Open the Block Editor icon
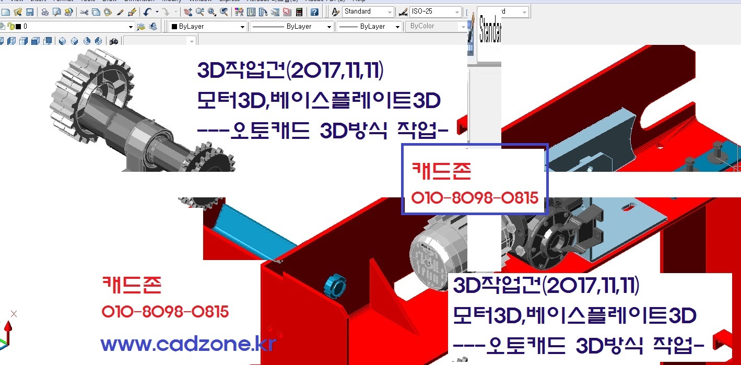741x365 pixels. tap(132, 12)
